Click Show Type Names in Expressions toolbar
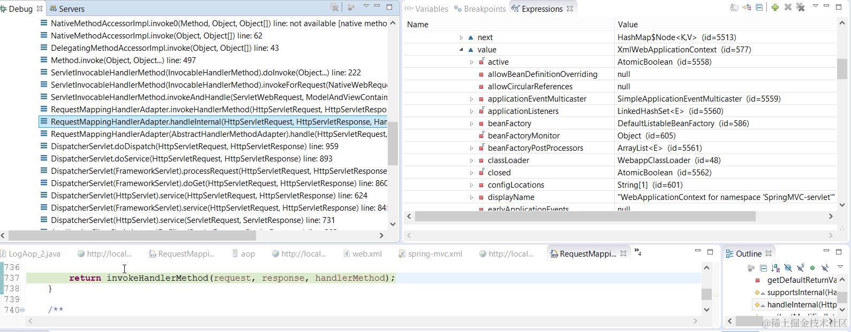This screenshot has width=851, height=332. point(734,7)
